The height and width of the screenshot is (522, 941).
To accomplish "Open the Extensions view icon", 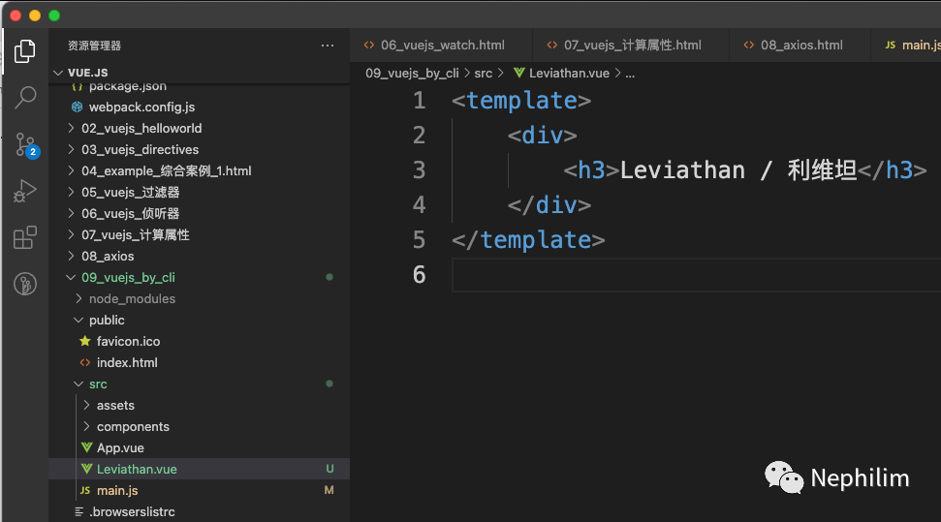I will click(x=25, y=237).
